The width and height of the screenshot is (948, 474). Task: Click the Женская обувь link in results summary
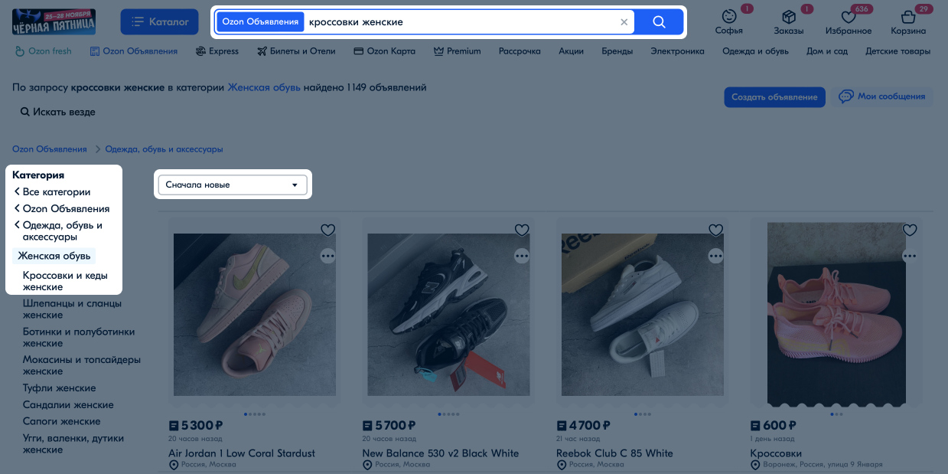point(264,87)
